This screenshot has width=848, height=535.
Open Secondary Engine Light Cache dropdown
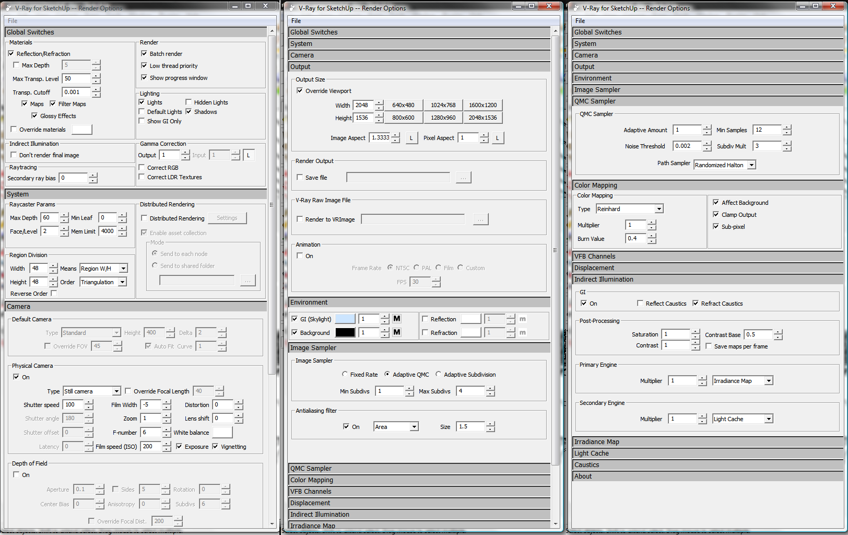tap(769, 419)
